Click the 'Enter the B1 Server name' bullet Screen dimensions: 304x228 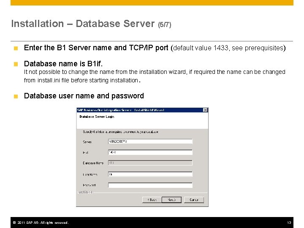pos(155,48)
